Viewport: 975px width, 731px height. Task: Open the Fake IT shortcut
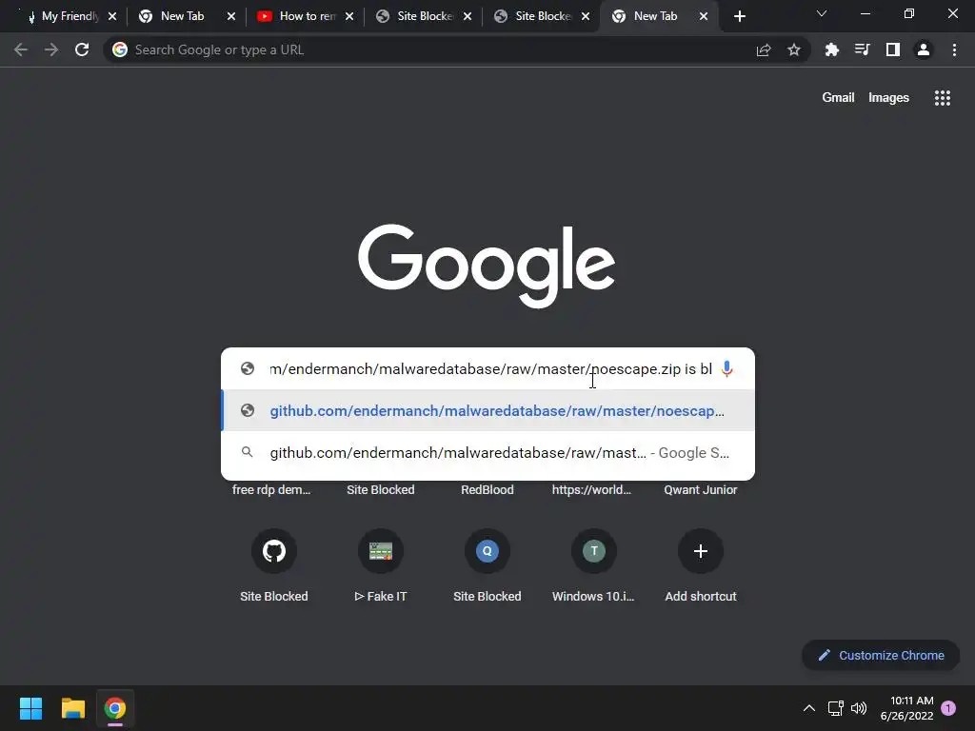pos(381,565)
